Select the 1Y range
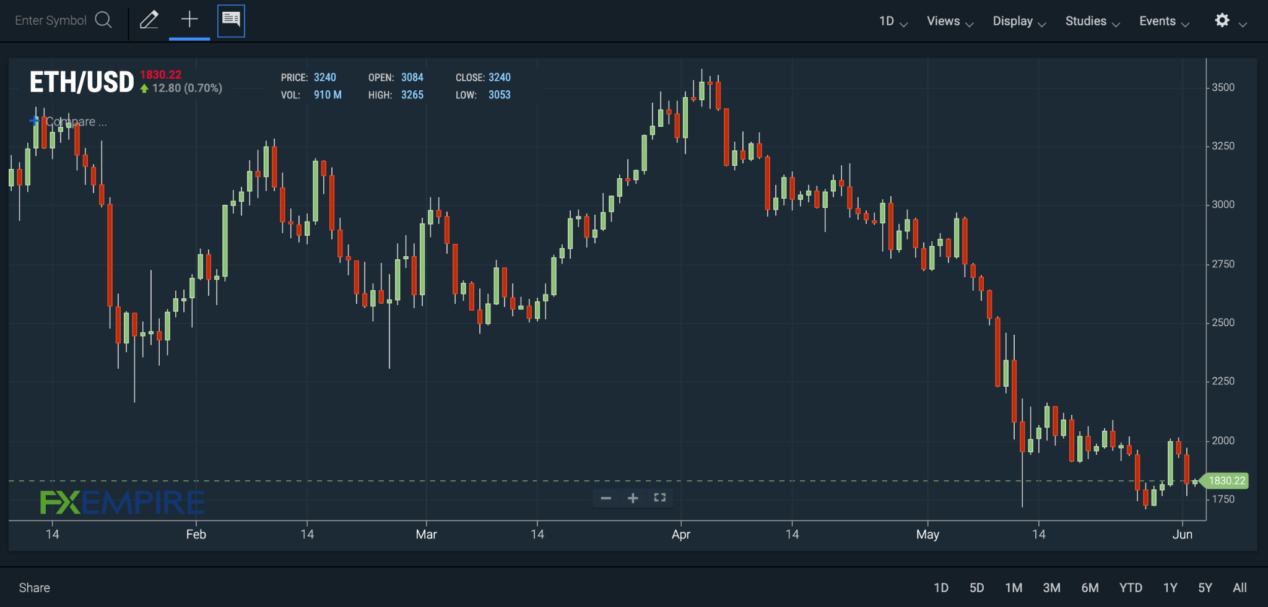1268x607 pixels. coord(1170,588)
